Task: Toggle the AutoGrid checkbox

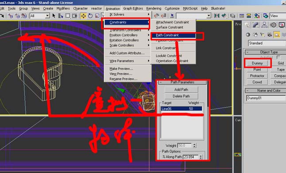Action: tap(278, 57)
